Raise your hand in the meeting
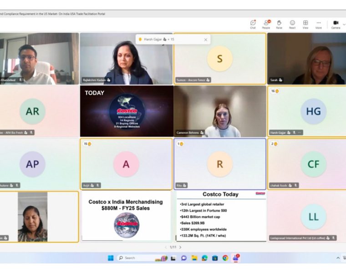 [279, 24]
